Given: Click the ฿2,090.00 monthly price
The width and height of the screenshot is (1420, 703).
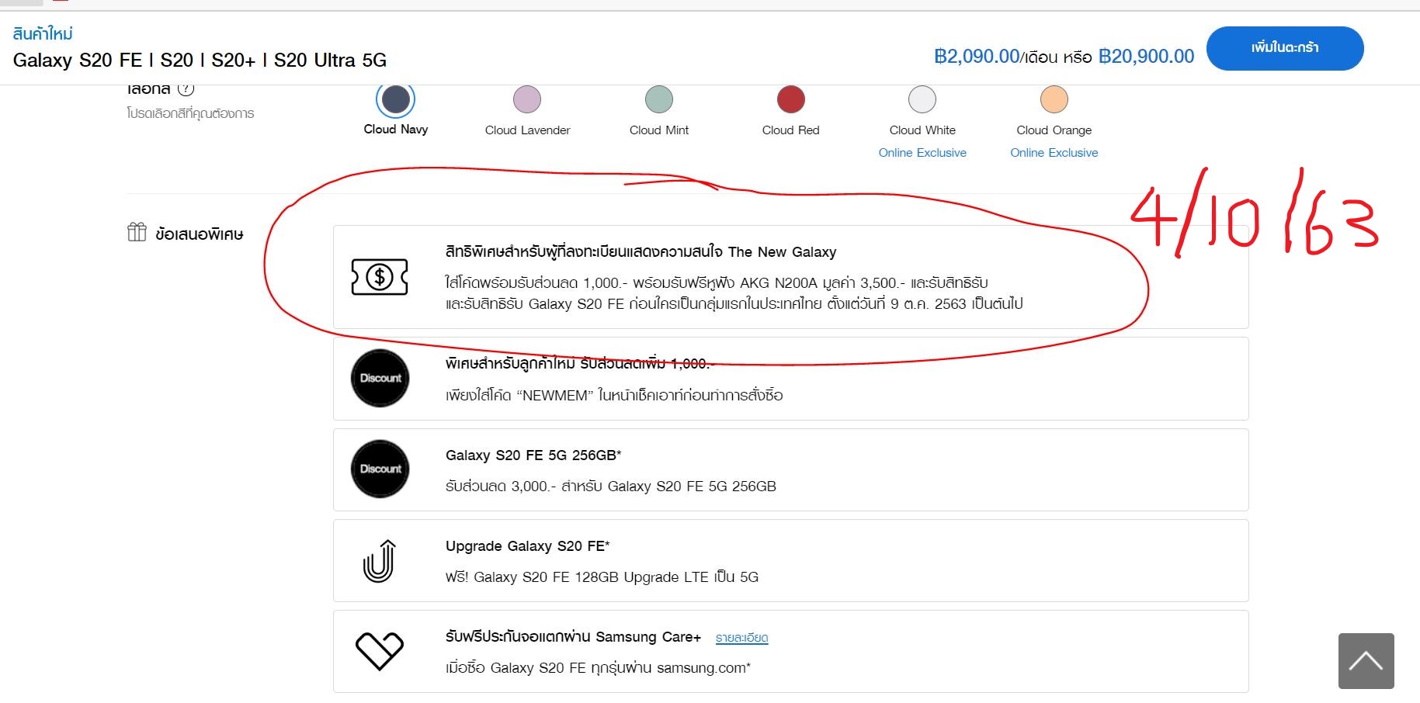Looking at the screenshot, I should pos(977,57).
